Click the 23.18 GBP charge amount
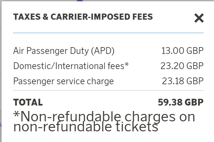The height and width of the screenshot is (142, 214). 182,81
